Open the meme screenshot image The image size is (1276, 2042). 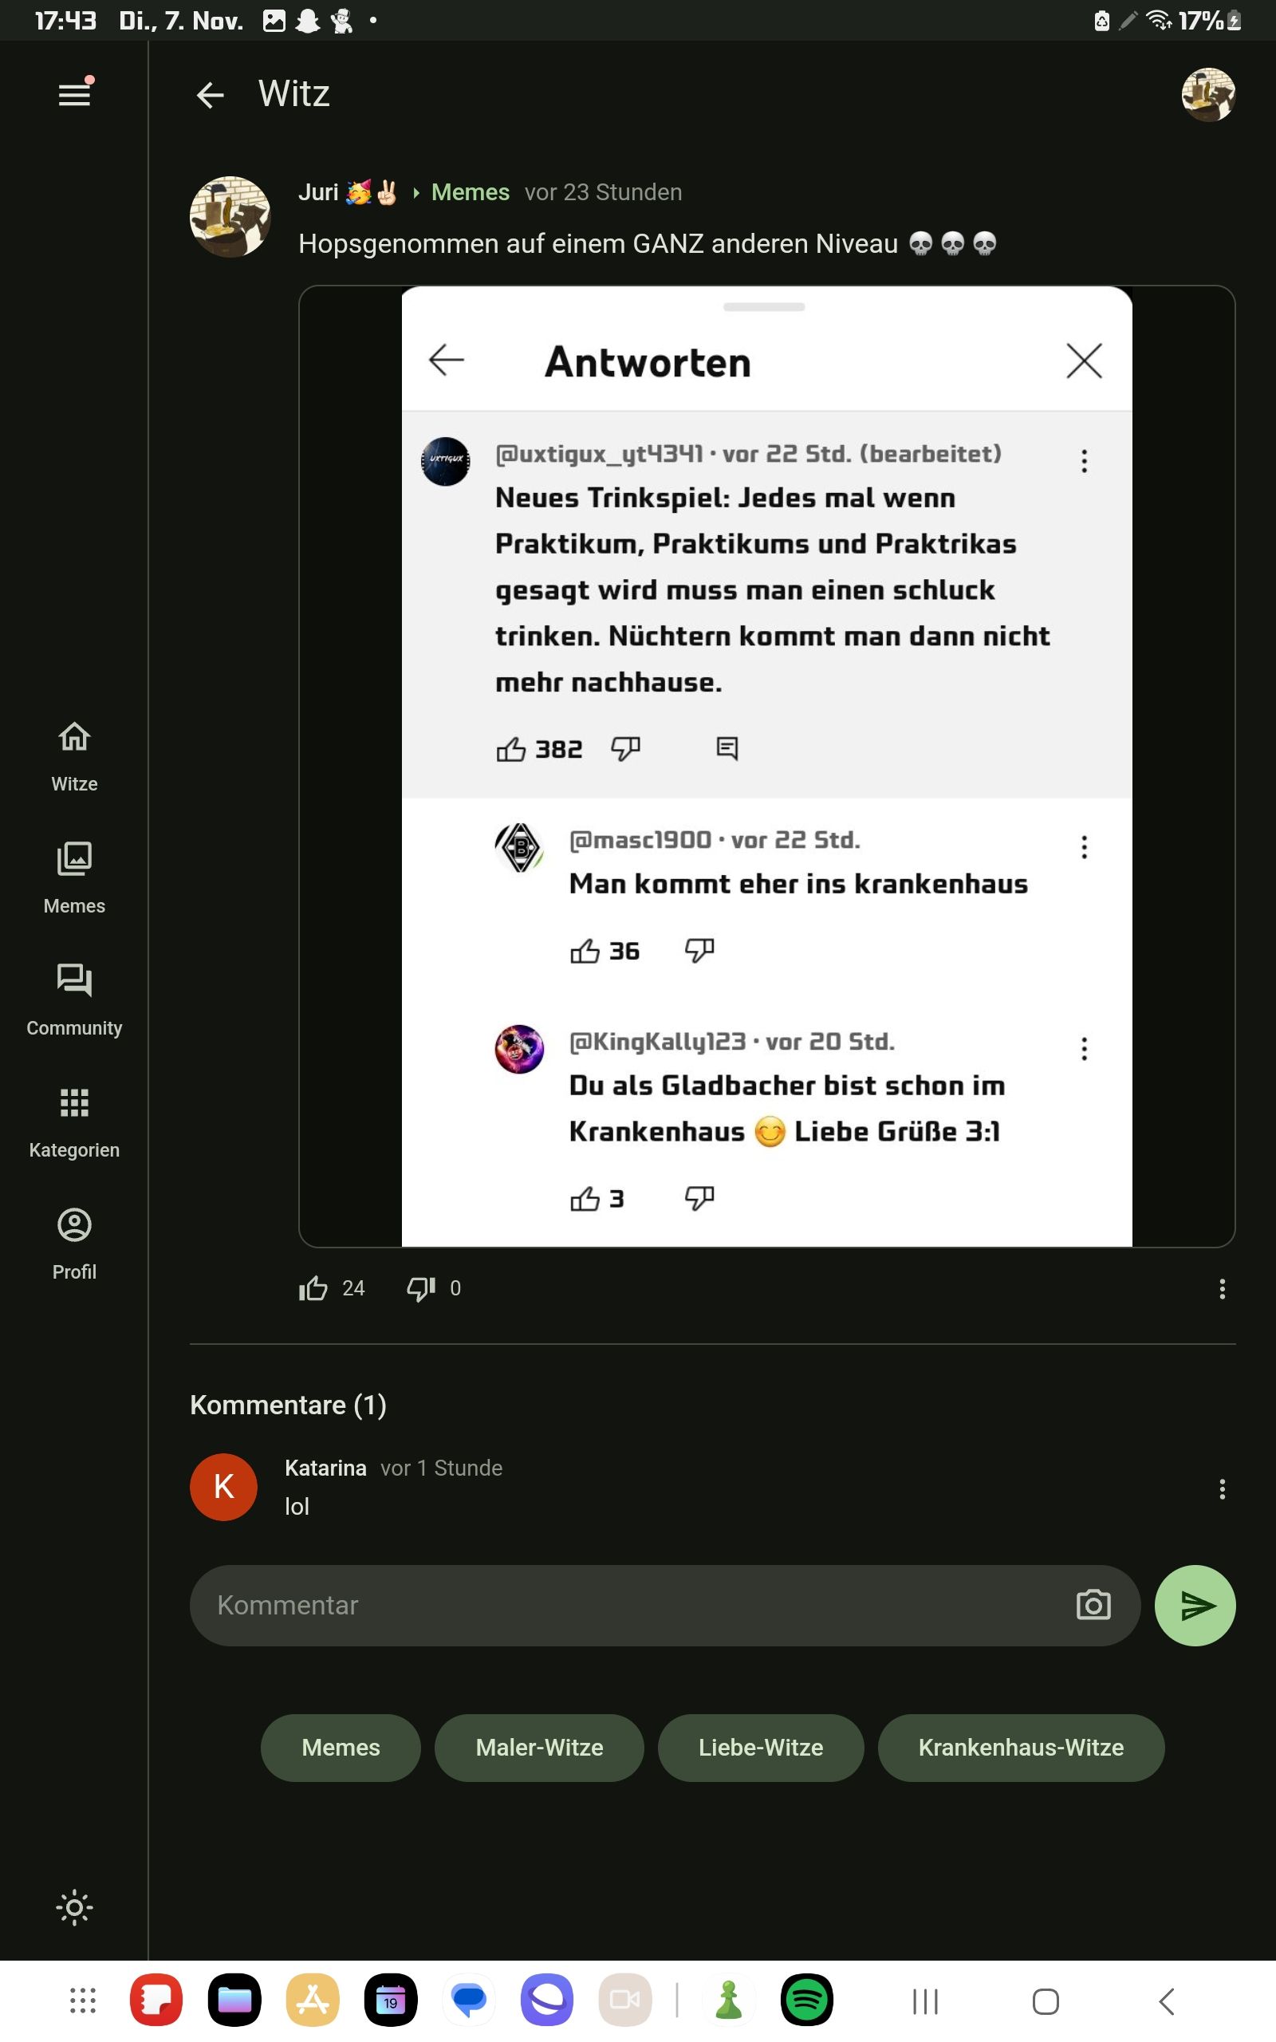tap(766, 767)
